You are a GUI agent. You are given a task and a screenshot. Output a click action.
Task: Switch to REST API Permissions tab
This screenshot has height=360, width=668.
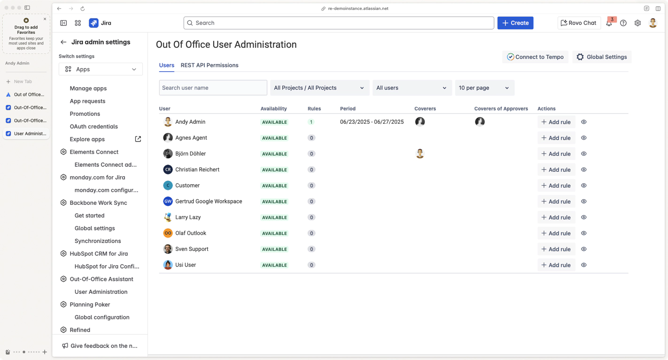click(210, 65)
